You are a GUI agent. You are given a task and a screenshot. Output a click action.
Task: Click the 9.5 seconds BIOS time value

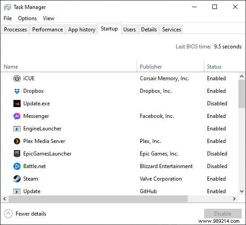tap(228, 47)
